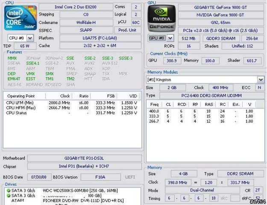Click the Intel Core 2 Duo E8200 name field

click(76, 7)
